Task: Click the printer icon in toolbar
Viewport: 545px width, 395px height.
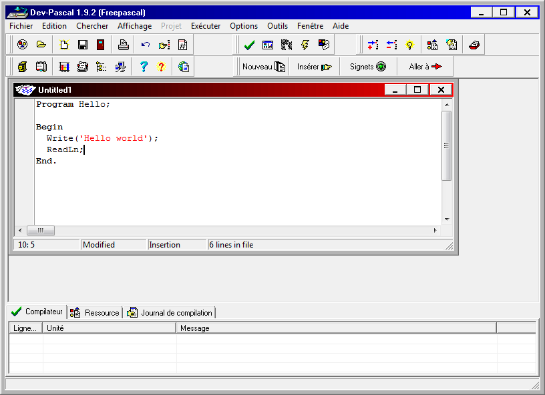Action: coord(123,45)
